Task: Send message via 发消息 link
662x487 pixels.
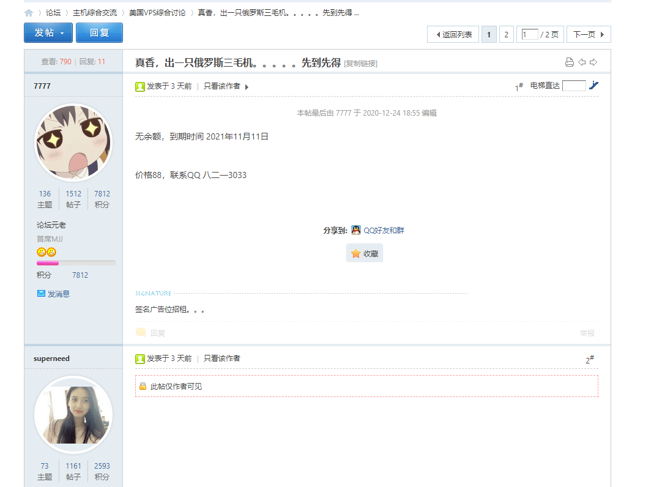Action: click(x=58, y=294)
